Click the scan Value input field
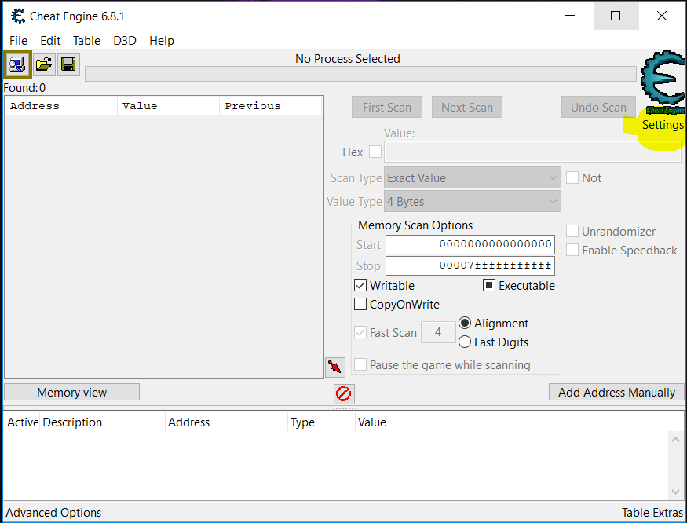 click(532, 152)
